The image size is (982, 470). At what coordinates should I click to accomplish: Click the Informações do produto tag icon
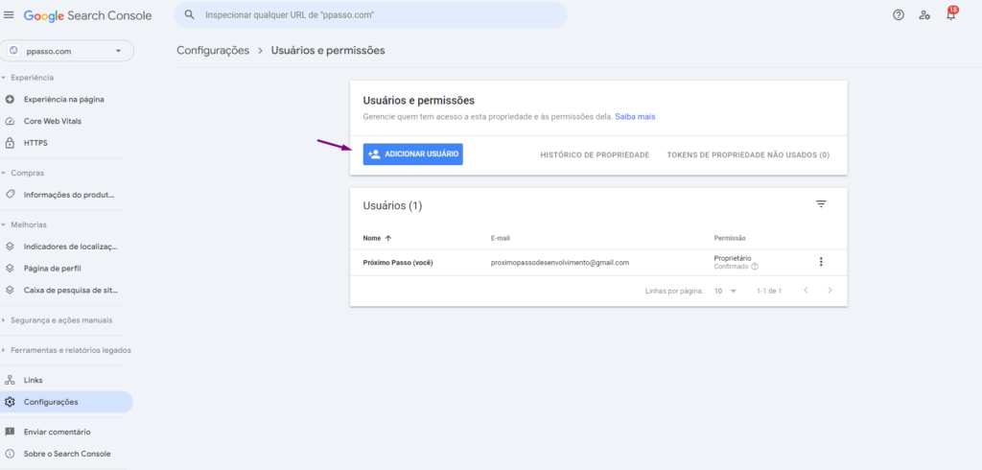(10, 195)
